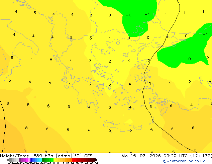Click the island of Crete outline
This screenshot has height=164, width=212.
pos(122,126)
